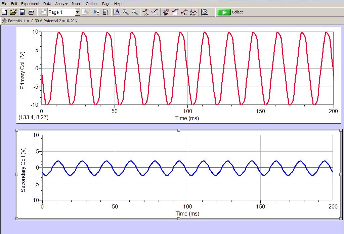Print using the printer icon

(31, 12)
